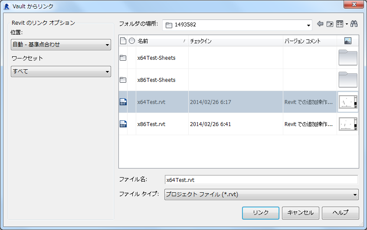Click version comment of x86Test.rvt row
The height and width of the screenshot is (230, 367).
pyautogui.click(x=308, y=124)
